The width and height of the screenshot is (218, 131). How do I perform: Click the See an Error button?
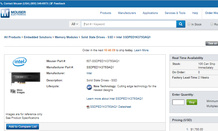coord(212,43)
